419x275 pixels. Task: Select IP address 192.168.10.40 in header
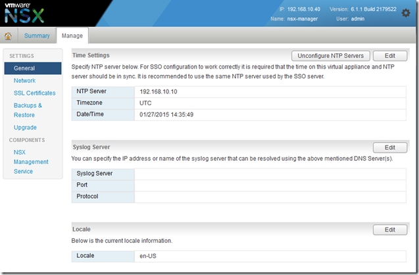[x=304, y=9]
